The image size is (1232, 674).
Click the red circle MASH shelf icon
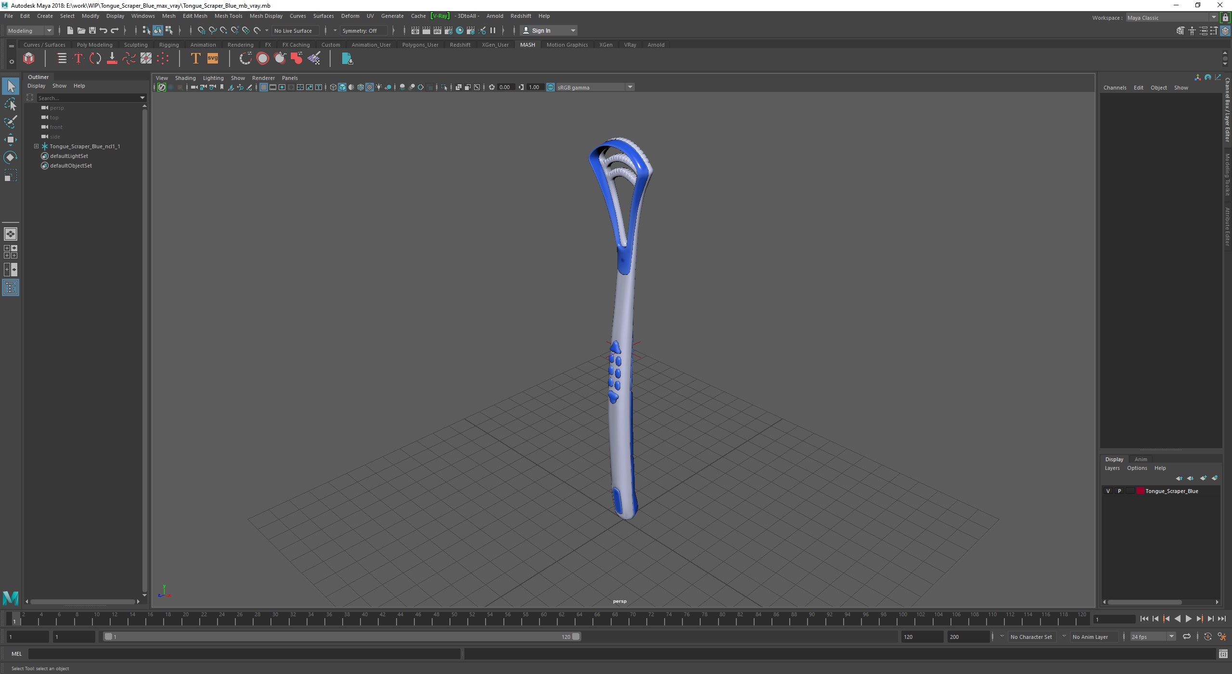(x=263, y=59)
